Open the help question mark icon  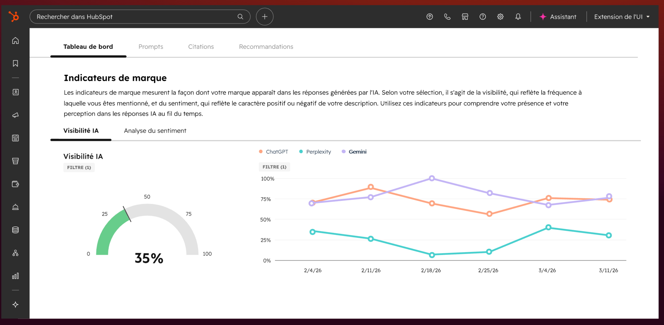click(x=482, y=17)
